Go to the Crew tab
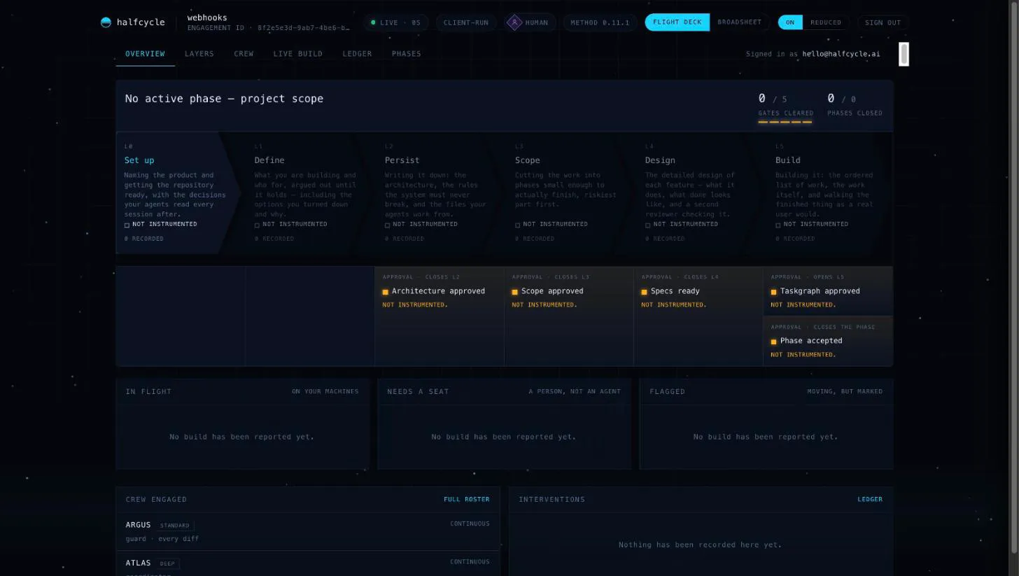The height and width of the screenshot is (576, 1019). pyautogui.click(x=244, y=54)
